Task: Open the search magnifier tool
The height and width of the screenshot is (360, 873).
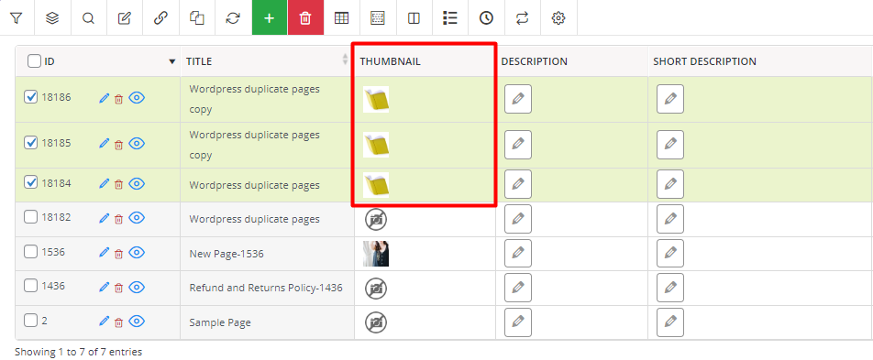Action: point(88,17)
